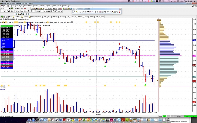Open the View menu
The width and height of the screenshot is (197, 123).
[x=12, y=6]
